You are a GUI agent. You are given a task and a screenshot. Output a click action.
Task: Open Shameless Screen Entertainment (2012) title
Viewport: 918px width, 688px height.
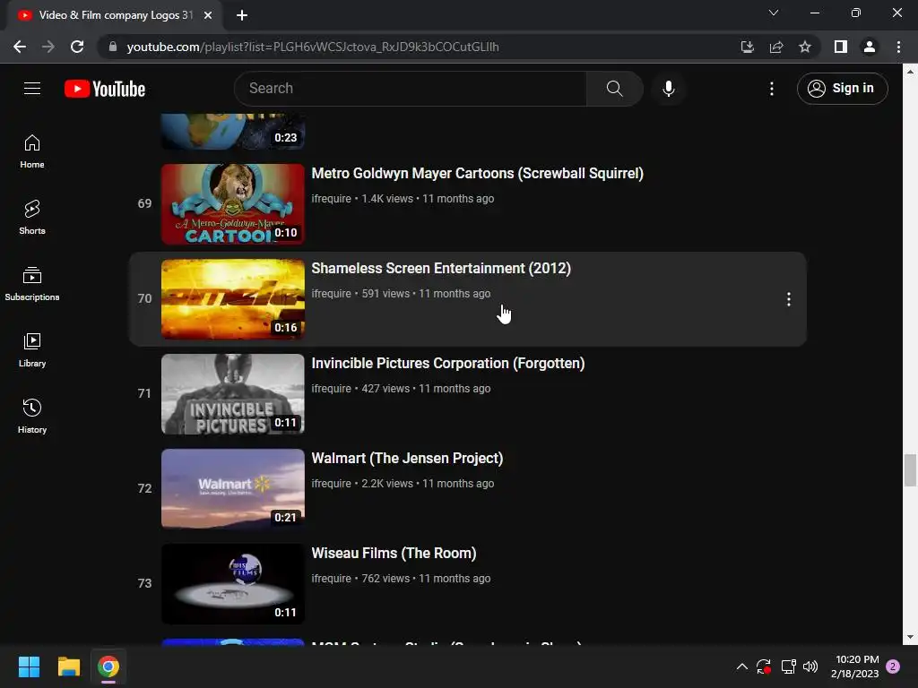coord(441,268)
